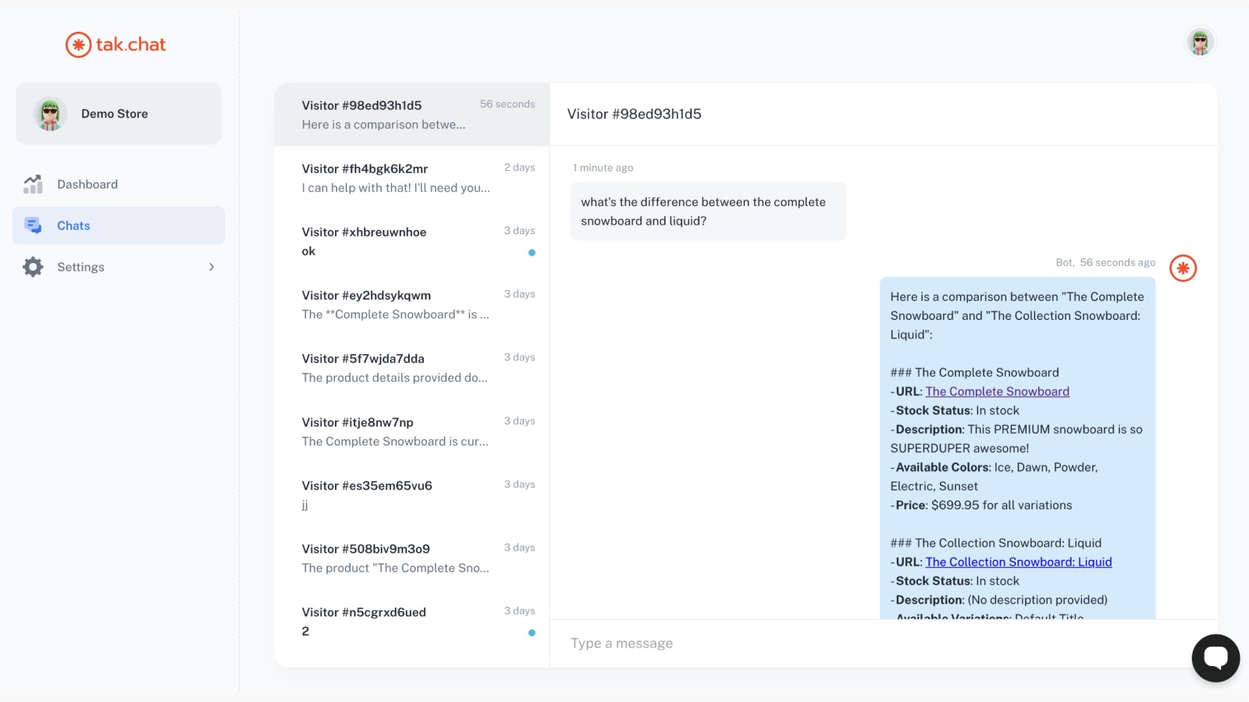Open the Dashboard chart icon

coord(33,184)
